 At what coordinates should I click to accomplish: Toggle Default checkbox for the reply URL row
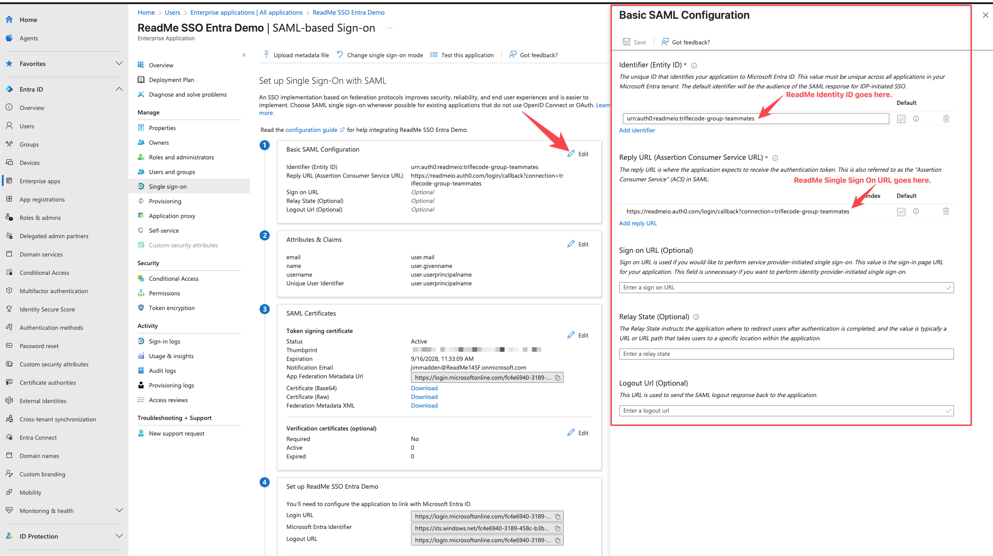(x=901, y=212)
